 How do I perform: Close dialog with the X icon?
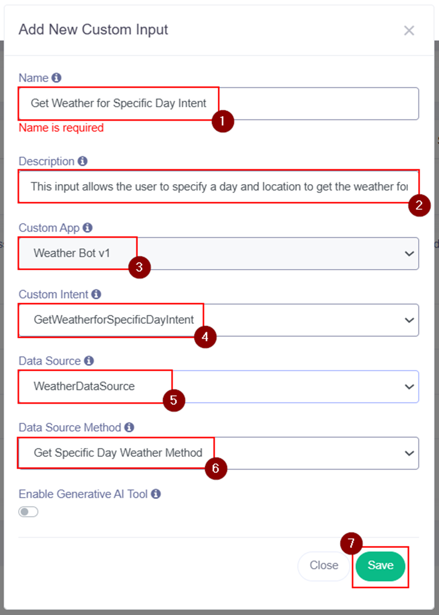tap(409, 30)
